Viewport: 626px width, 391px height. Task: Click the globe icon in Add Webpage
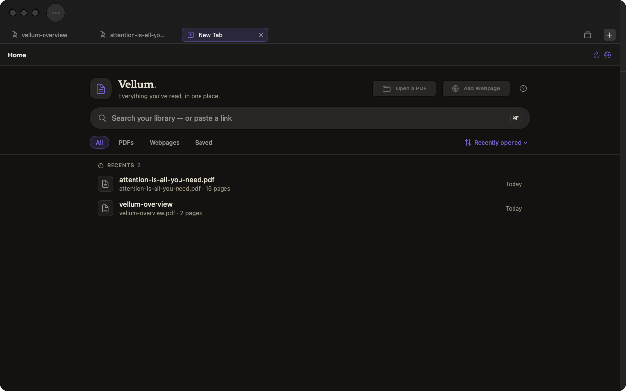point(456,88)
